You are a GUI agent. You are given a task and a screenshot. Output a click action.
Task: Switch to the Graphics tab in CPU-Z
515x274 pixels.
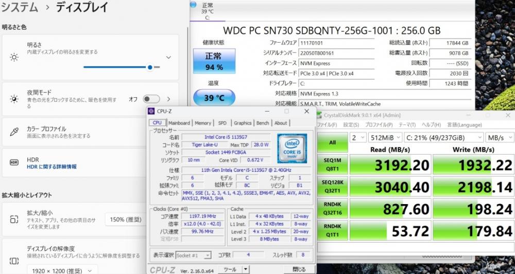pyautogui.click(x=243, y=123)
